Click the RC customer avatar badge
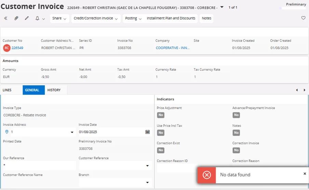 pos(7,48)
